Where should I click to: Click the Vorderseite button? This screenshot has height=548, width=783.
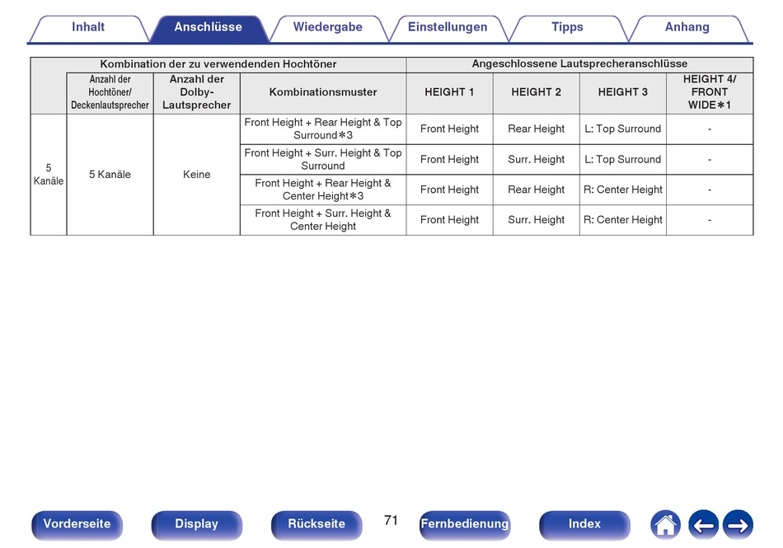click(x=77, y=525)
